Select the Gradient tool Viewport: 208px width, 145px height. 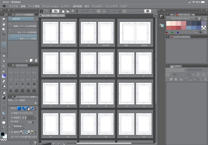click(4, 98)
